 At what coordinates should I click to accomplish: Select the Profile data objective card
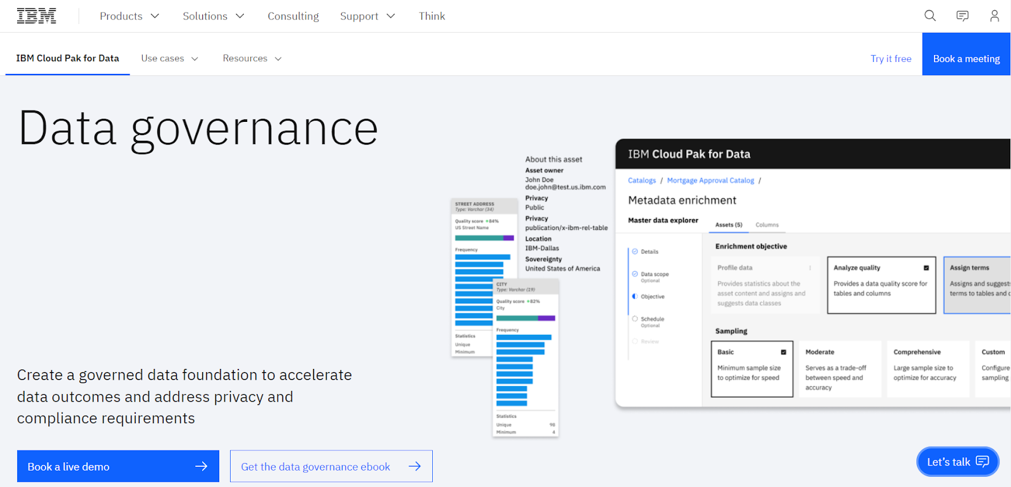pyautogui.click(x=766, y=285)
